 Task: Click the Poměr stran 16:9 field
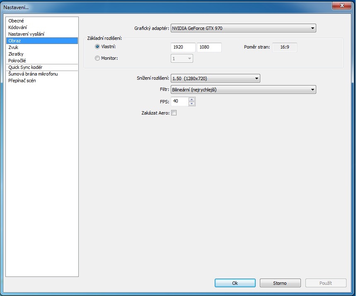click(284, 47)
